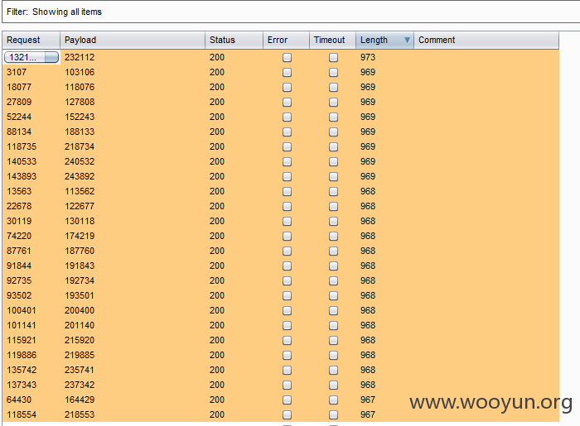The image size is (580, 426).
Task: Sort by the Payload column header
Action: coord(133,40)
